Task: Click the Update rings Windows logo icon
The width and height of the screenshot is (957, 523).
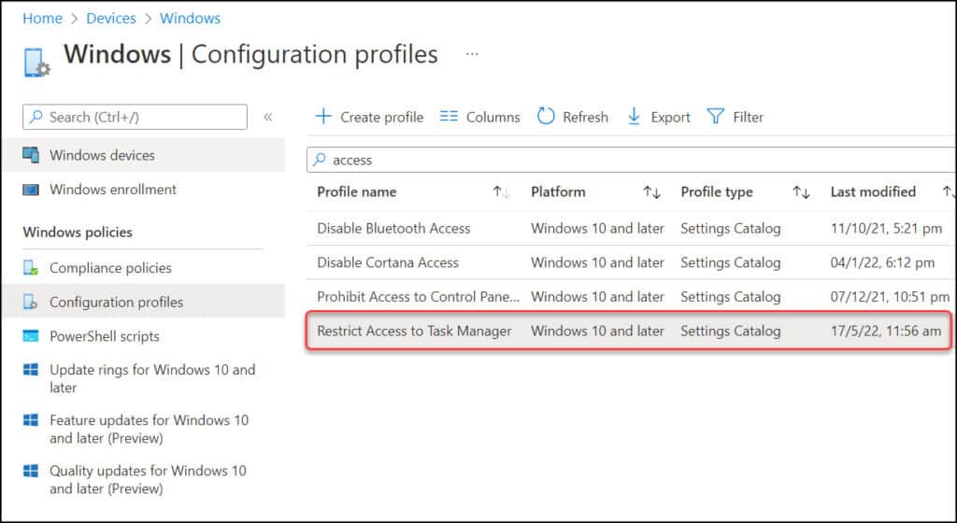Action: click(31, 370)
